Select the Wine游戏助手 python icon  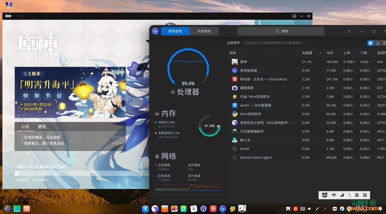point(235,114)
